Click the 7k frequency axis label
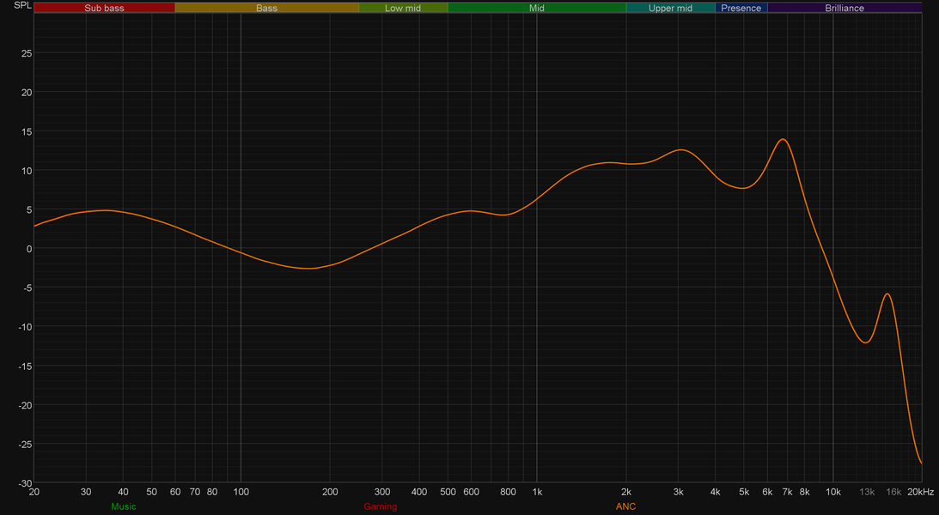Screen dimensions: 939x515 point(788,493)
